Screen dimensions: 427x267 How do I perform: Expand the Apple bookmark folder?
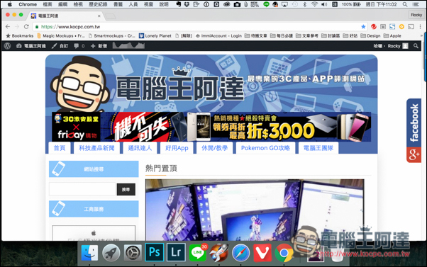pos(392,35)
